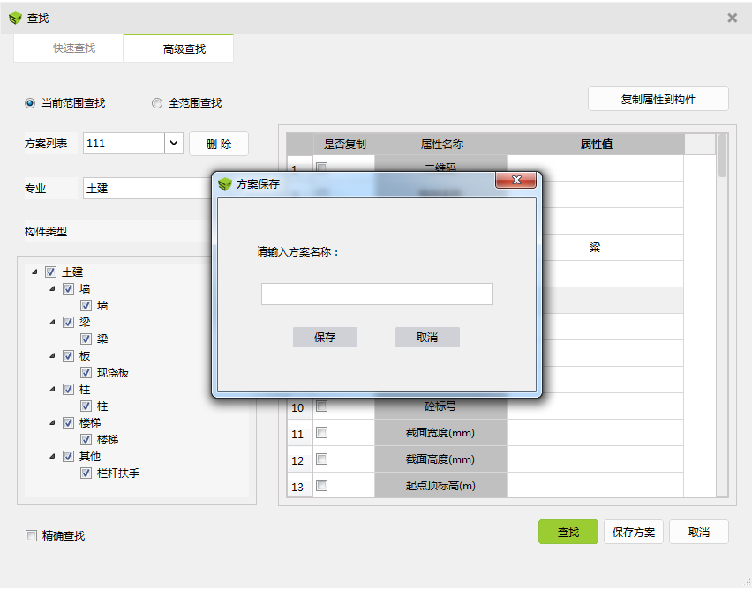Click into the 方案名称 input field

(377, 294)
